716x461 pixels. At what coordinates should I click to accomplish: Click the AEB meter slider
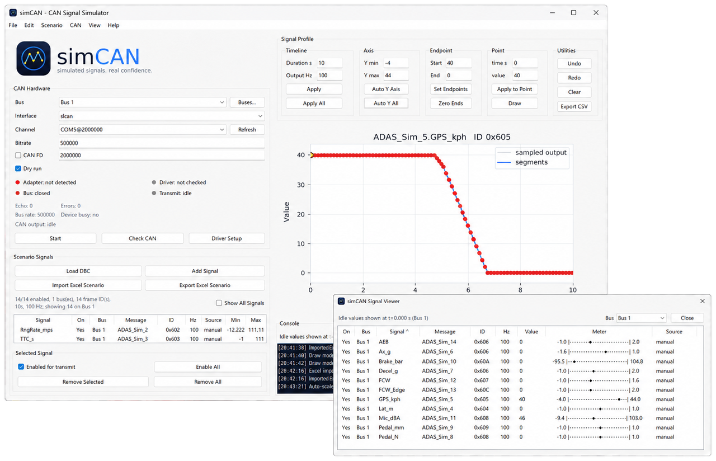[599, 342]
